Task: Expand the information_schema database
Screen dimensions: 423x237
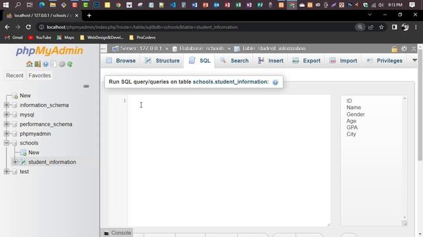Action: click(7, 105)
